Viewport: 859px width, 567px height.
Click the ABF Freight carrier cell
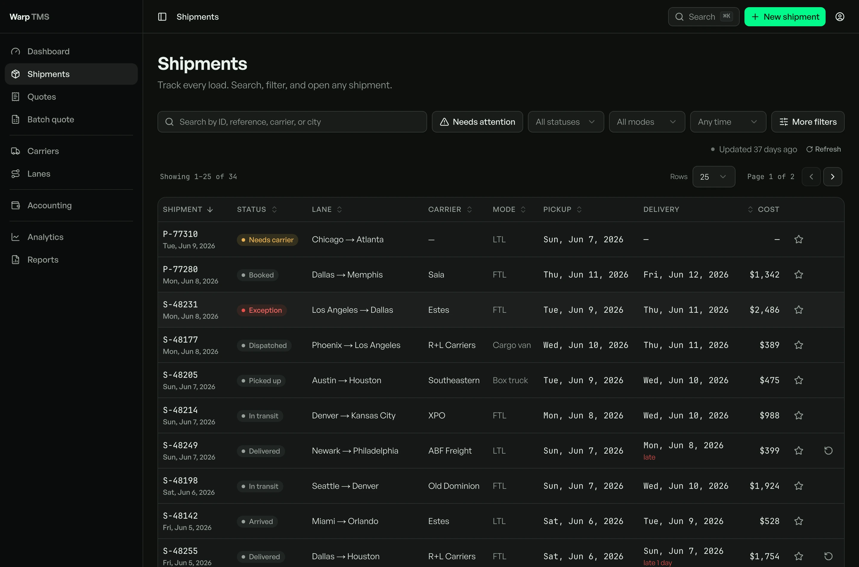(x=449, y=451)
